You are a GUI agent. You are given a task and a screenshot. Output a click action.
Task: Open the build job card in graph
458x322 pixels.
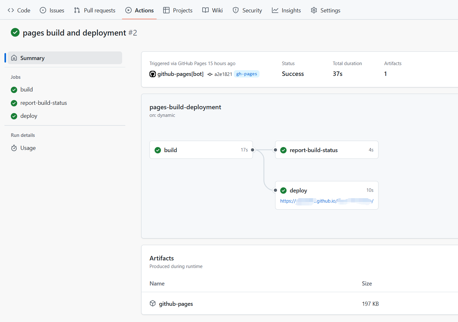201,150
